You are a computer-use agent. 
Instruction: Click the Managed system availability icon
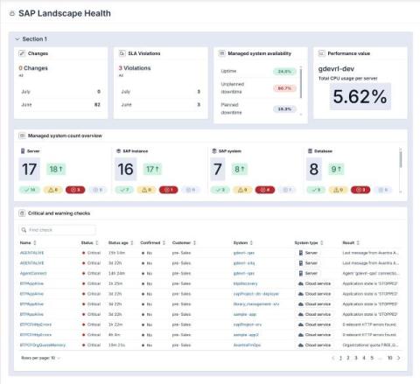pos(222,53)
